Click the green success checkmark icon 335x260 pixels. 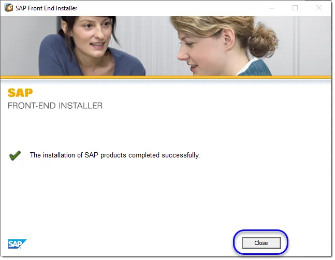[15, 155]
